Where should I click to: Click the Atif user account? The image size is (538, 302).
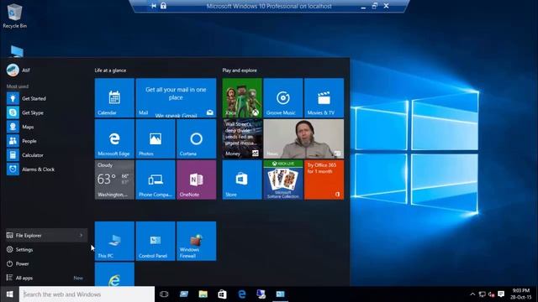[18, 70]
